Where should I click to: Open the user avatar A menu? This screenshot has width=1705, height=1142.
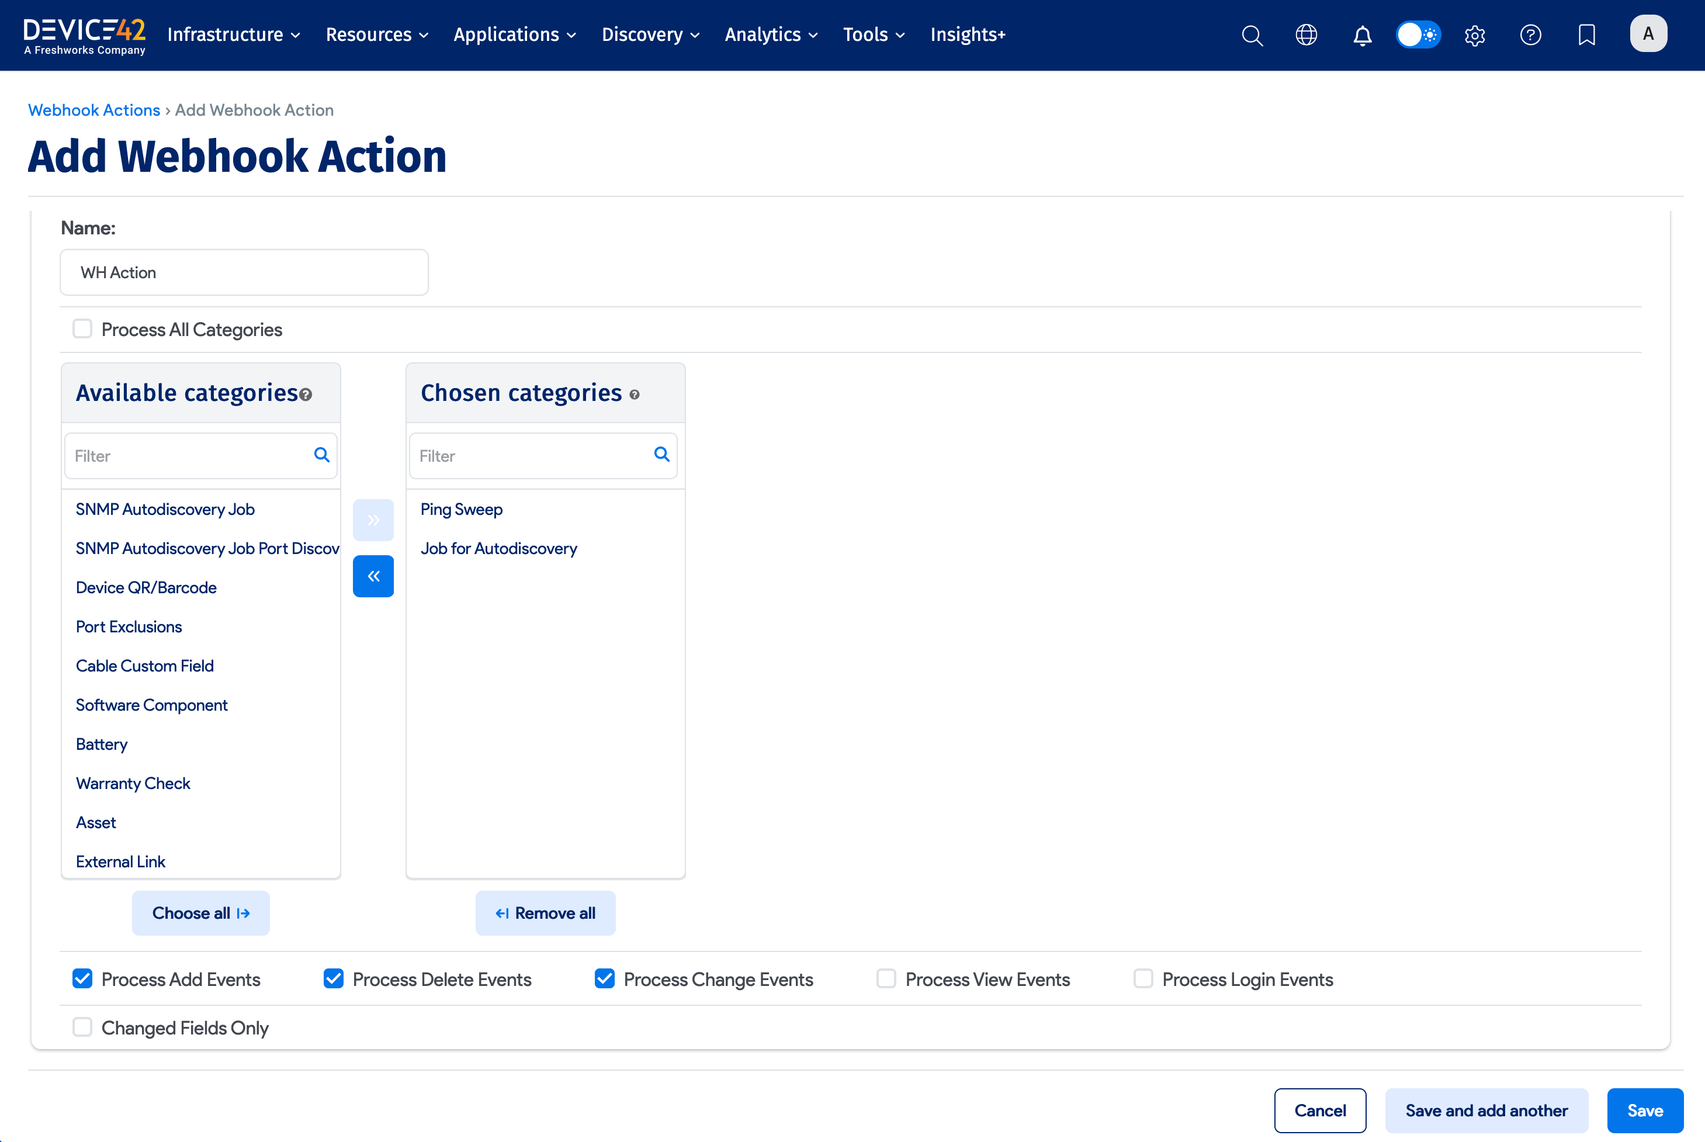click(x=1648, y=33)
